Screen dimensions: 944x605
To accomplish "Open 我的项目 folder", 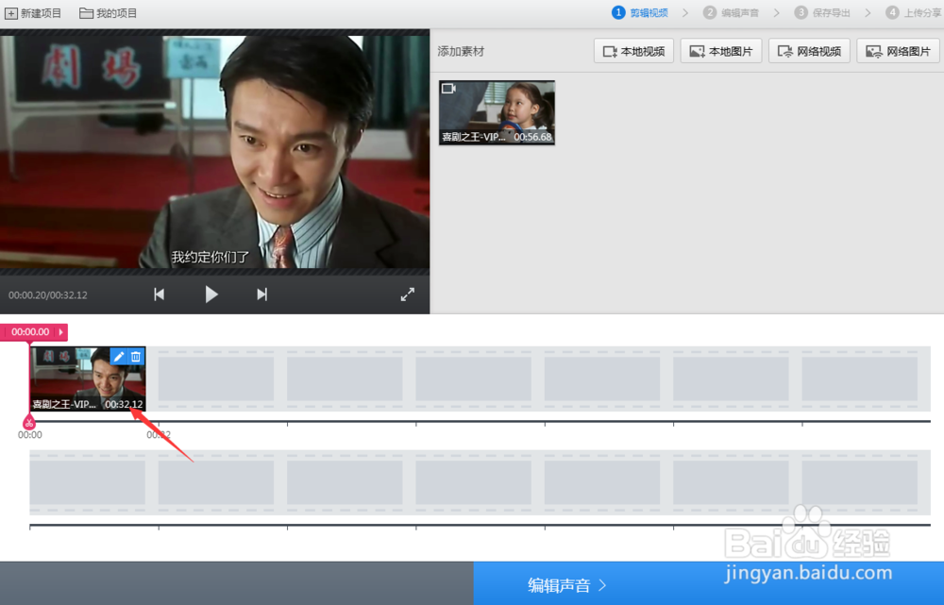I will [109, 13].
